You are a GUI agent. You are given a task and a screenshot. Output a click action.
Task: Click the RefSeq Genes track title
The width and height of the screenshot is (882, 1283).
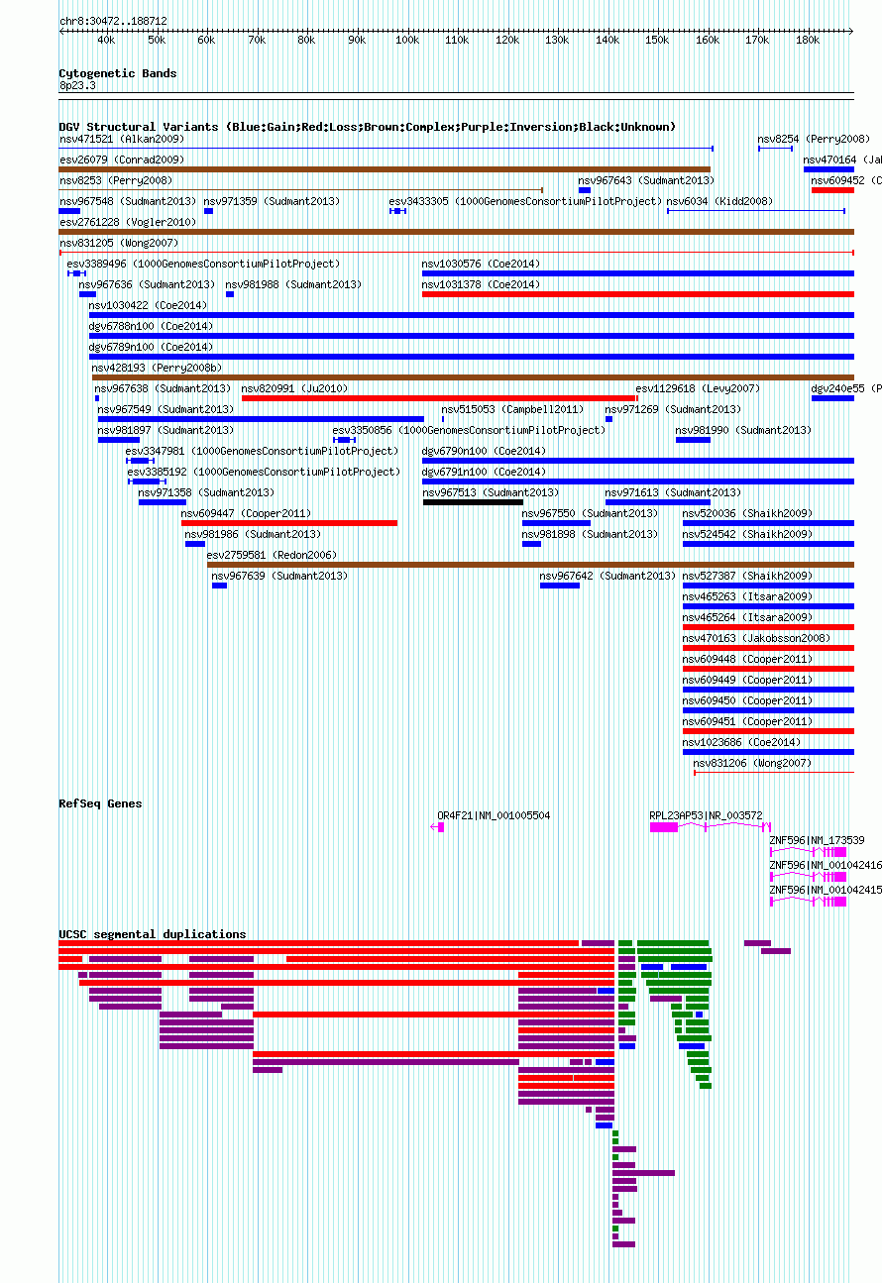pyautogui.click(x=101, y=803)
